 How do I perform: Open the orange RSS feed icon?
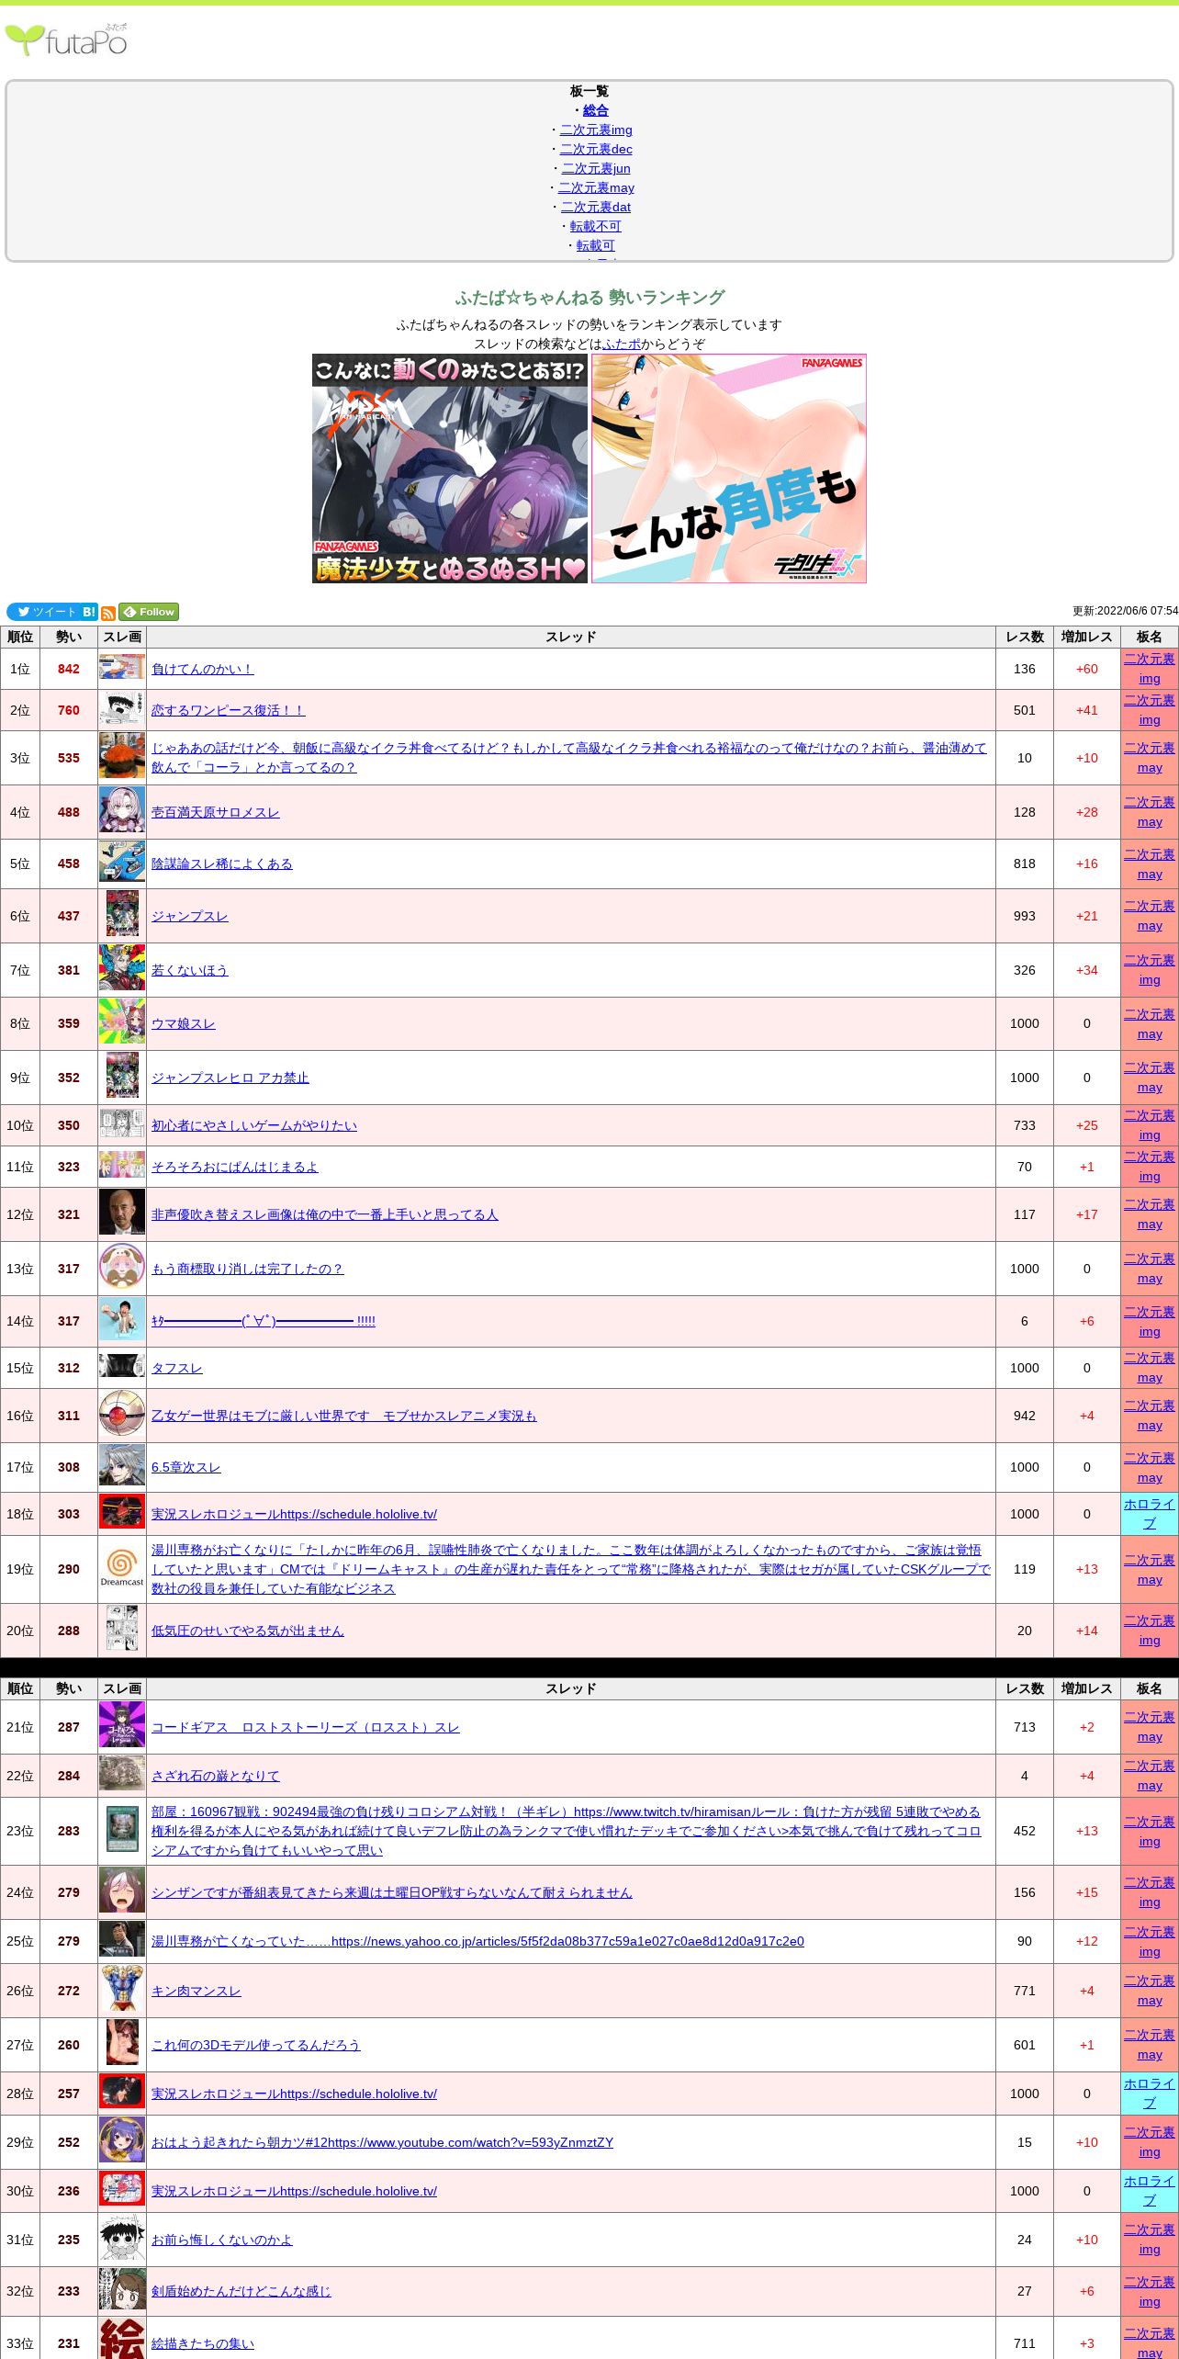[108, 613]
